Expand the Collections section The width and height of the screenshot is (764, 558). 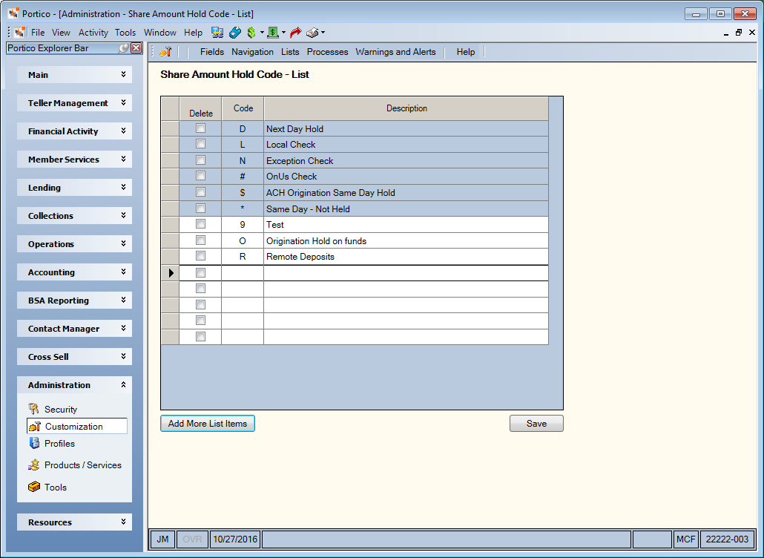coord(75,216)
